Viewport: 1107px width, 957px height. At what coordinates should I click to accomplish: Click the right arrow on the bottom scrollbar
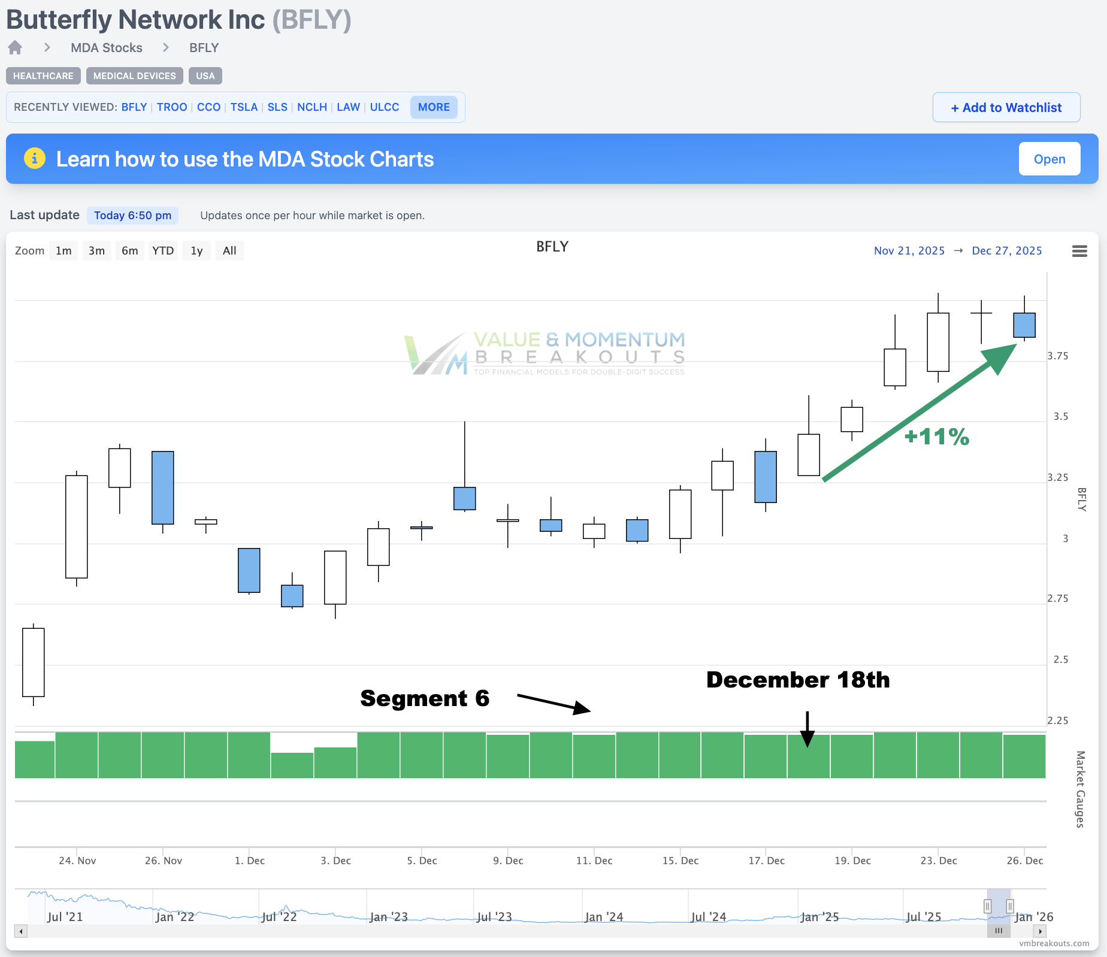[x=1041, y=931]
